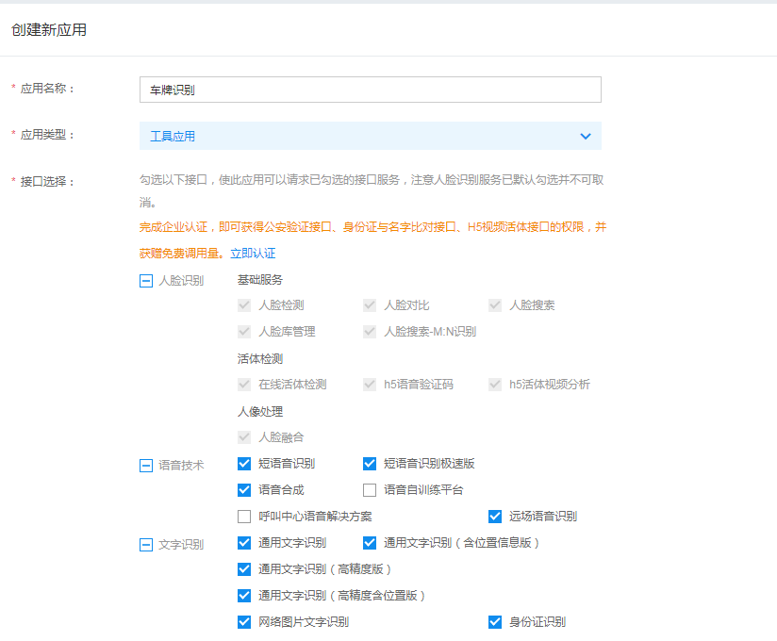
Task: Click the 人脸融合 checkbox
Action: (x=244, y=437)
